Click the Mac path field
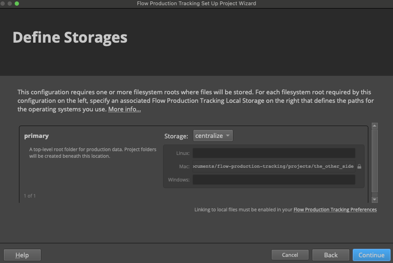Image resolution: width=393 pixels, height=263 pixels. (x=274, y=166)
